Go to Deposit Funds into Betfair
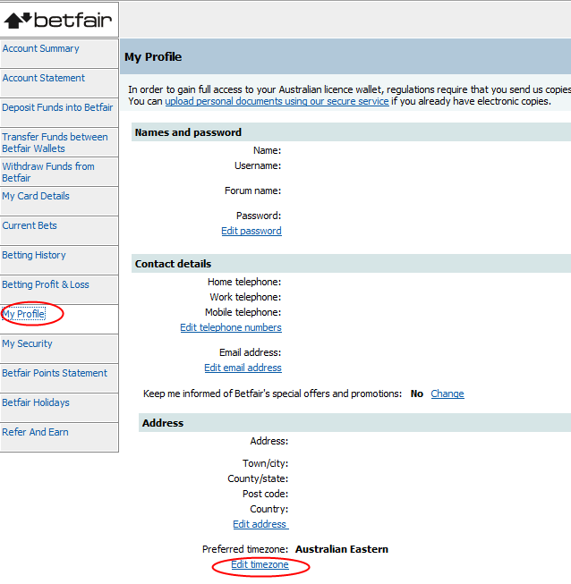The width and height of the screenshot is (571, 584). [57, 107]
